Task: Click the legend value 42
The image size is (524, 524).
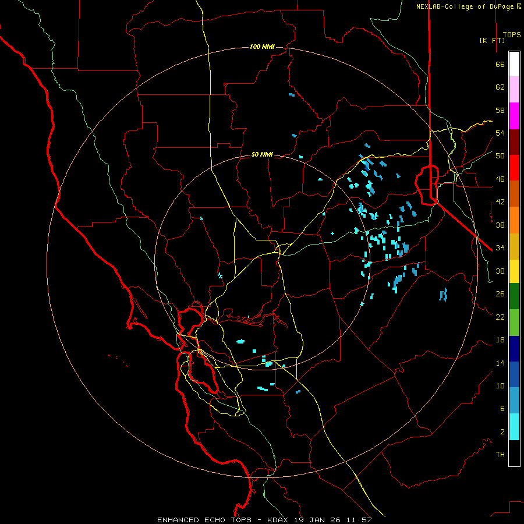Action: (500, 202)
